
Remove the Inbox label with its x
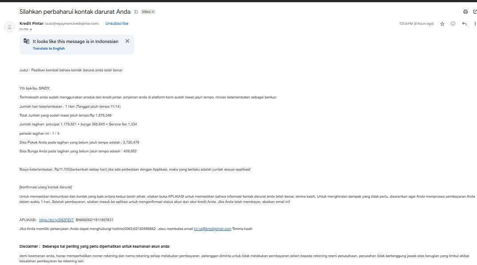153,12
